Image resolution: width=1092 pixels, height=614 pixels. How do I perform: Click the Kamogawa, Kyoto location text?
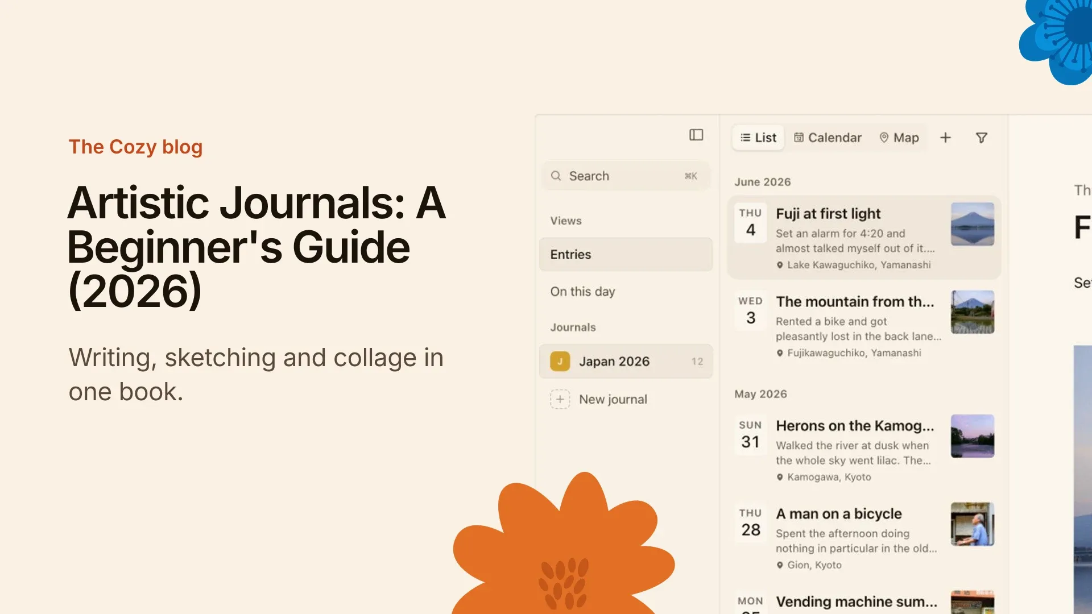click(829, 478)
